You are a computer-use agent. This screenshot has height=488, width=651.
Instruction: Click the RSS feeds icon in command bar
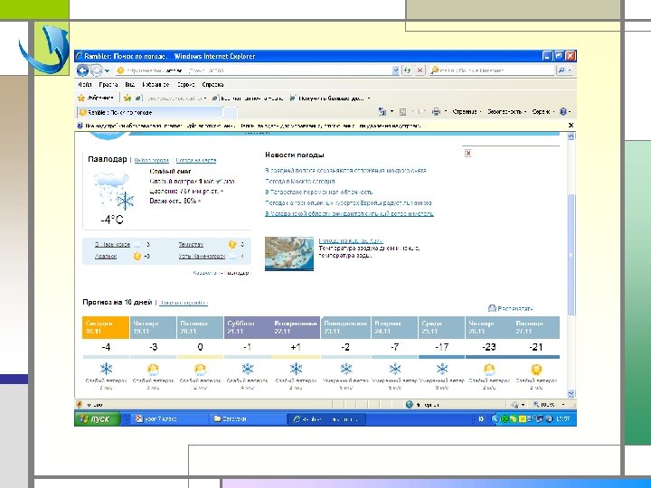(x=402, y=112)
